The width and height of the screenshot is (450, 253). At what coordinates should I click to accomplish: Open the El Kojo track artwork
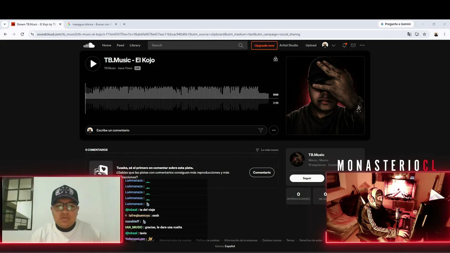[325, 96]
